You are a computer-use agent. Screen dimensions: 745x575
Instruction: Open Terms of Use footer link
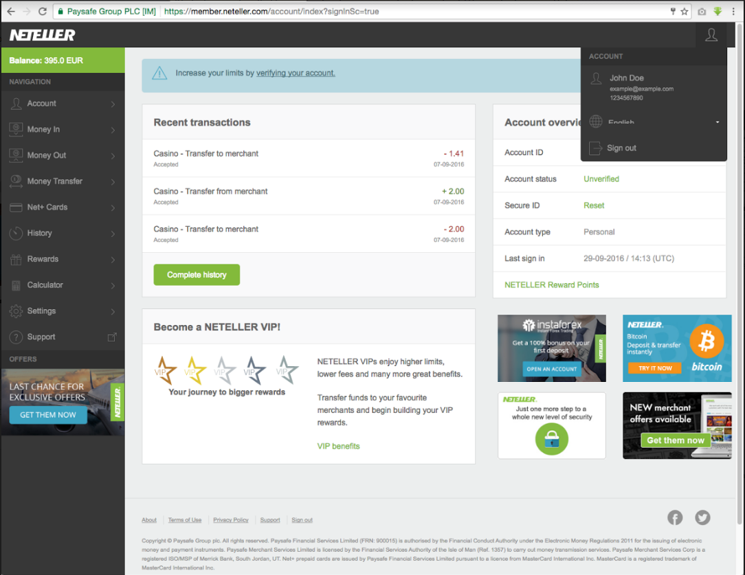(x=185, y=520)
